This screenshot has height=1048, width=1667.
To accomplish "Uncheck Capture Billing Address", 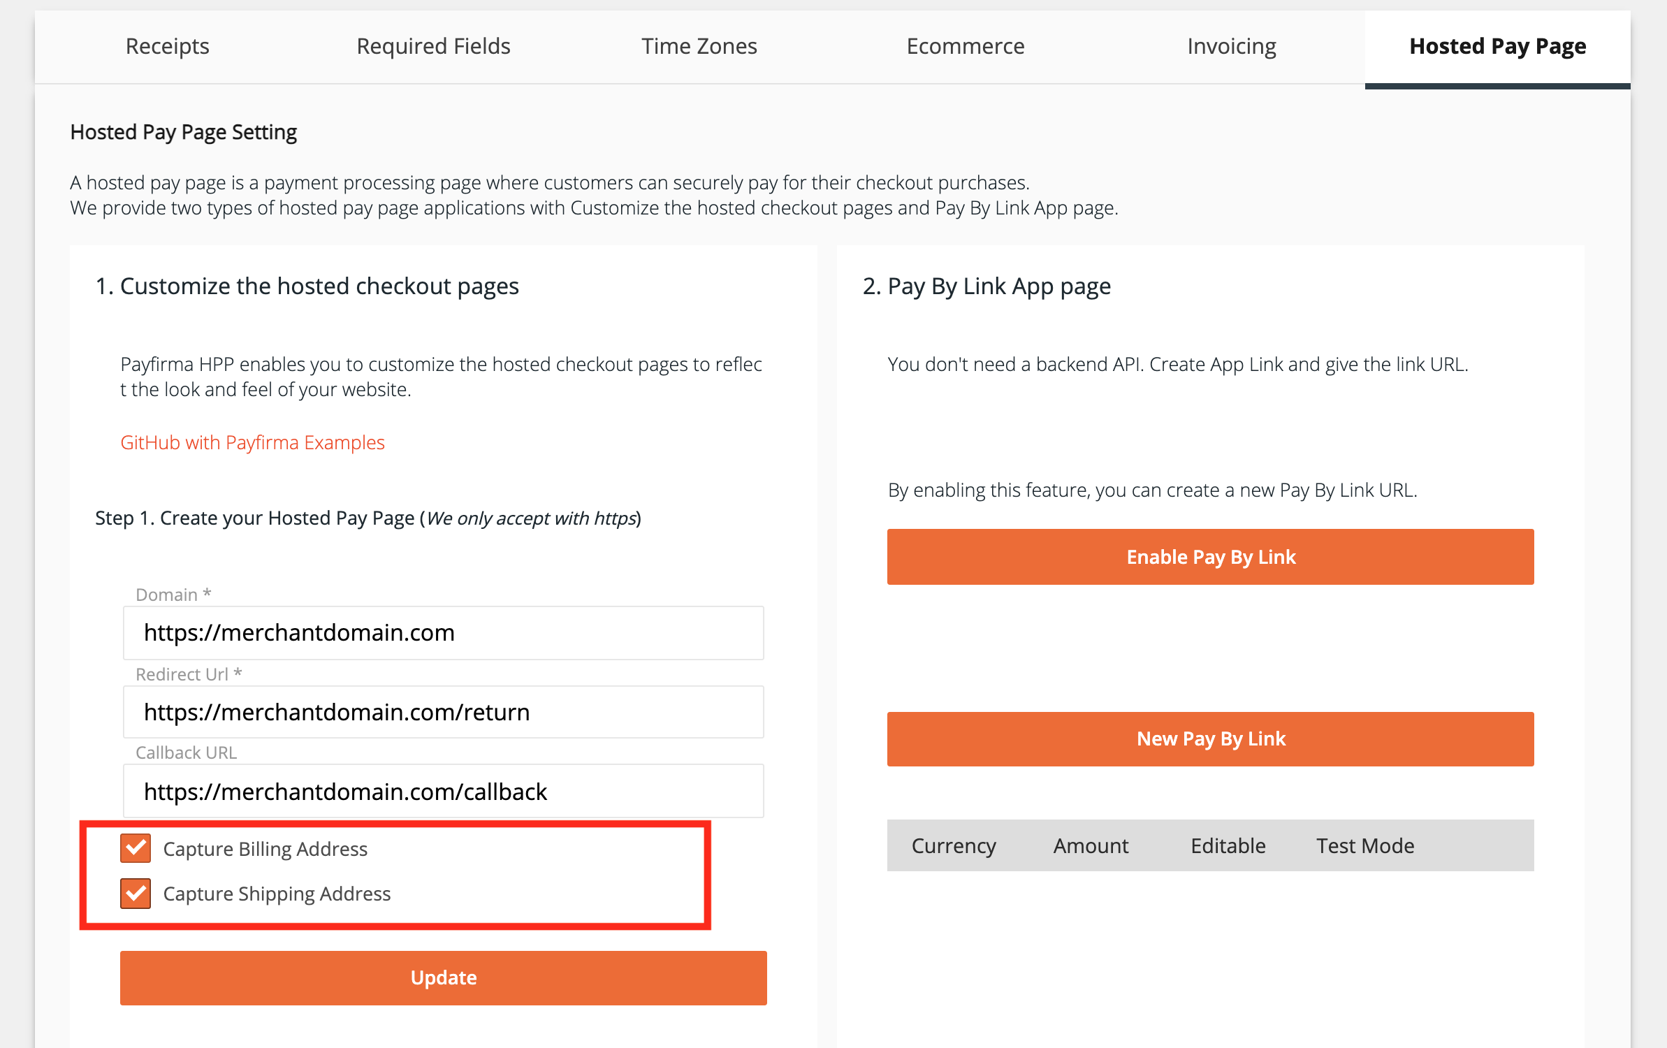I will 136,848.
